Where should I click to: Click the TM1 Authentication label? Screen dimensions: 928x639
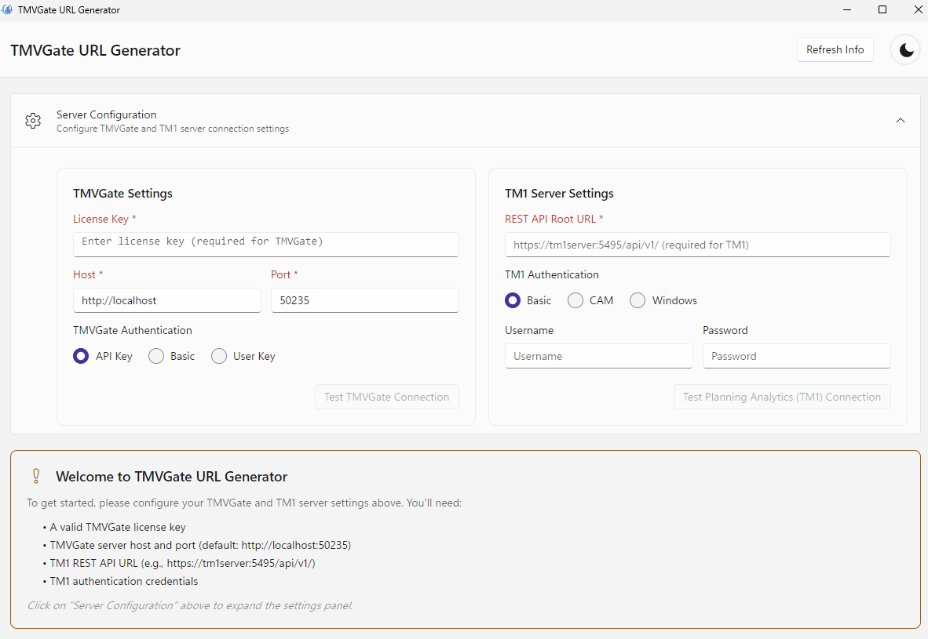tap(552, 275)
